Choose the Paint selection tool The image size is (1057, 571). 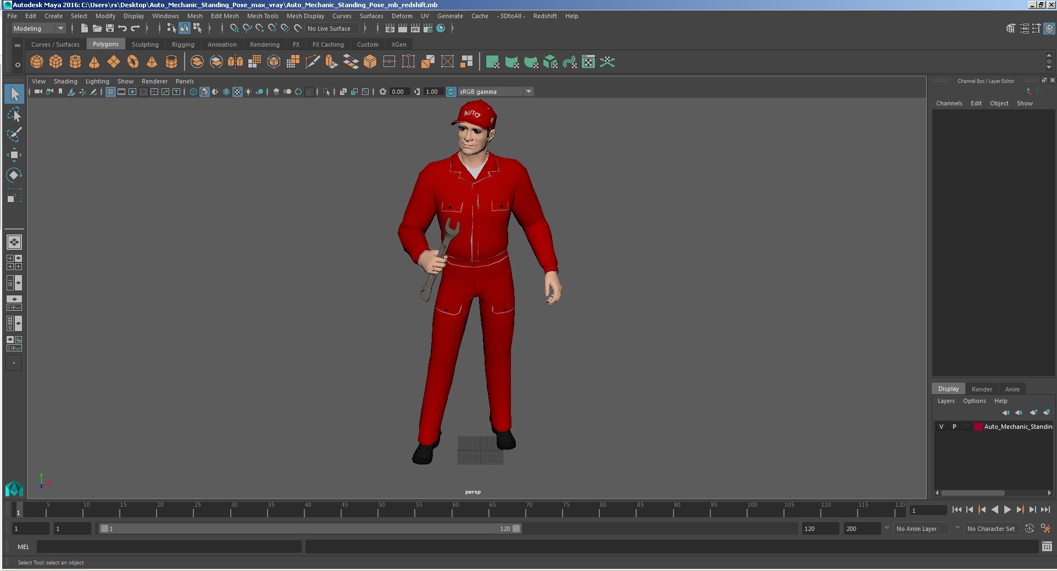[x=14, y=135]
